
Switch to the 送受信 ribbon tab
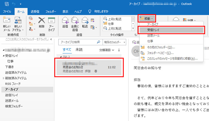point(35,11)
